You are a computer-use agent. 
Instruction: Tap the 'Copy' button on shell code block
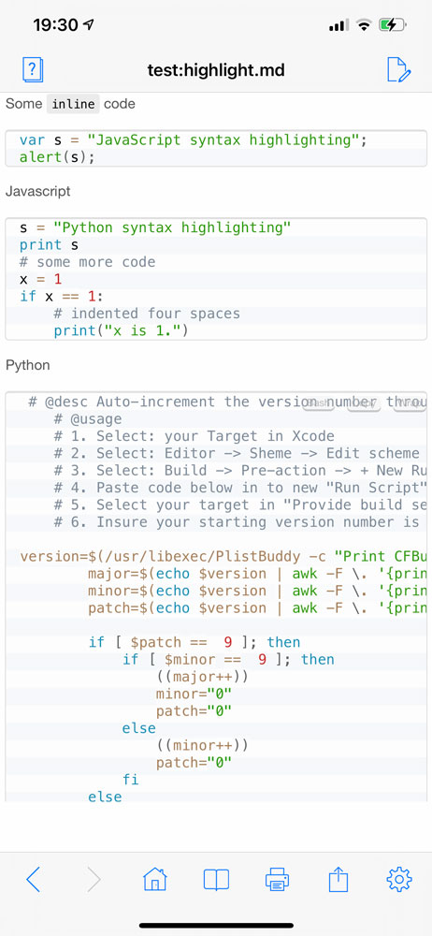coord(364,403)
